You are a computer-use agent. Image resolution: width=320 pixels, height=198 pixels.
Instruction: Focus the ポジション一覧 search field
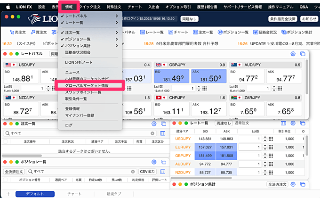click(81, 172)
